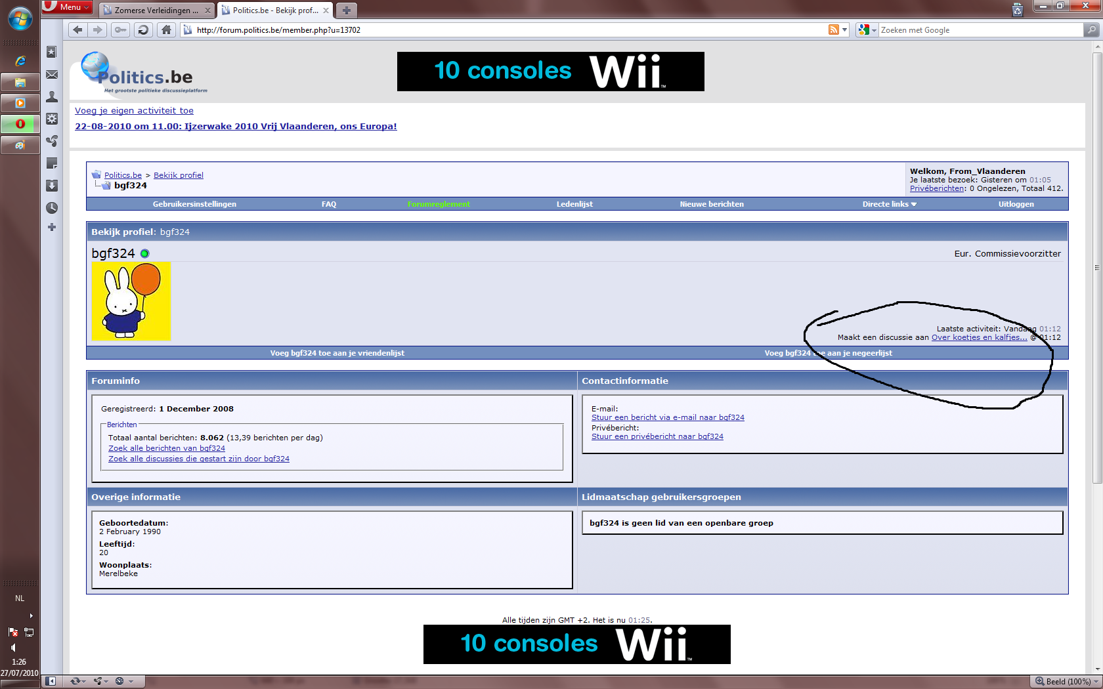
Task: Open the Mail panel envelope icon
Action: coord(52,75)
